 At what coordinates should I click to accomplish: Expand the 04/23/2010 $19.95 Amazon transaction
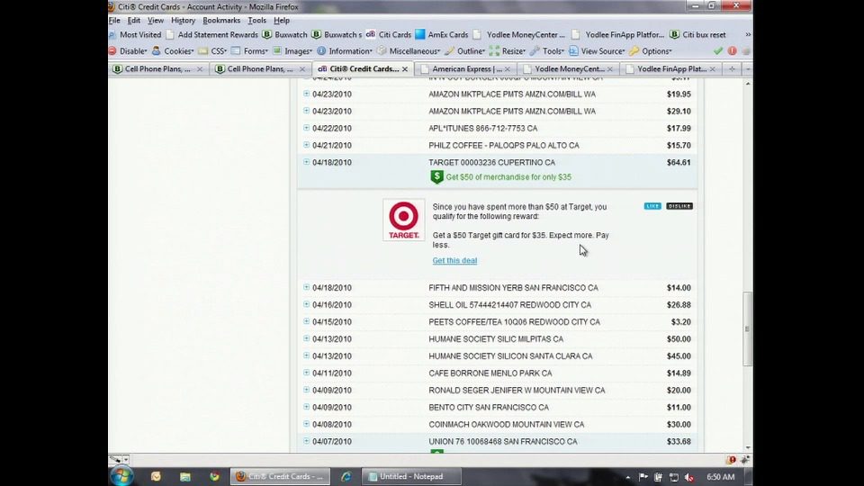(306, 94)
